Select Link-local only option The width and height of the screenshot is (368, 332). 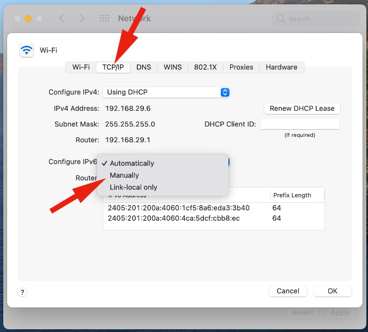[134, 187]
